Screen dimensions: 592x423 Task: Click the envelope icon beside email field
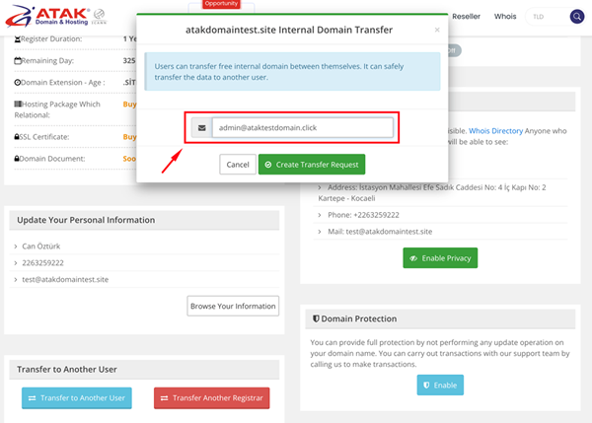pyautogui.click(x=202, y=128)
